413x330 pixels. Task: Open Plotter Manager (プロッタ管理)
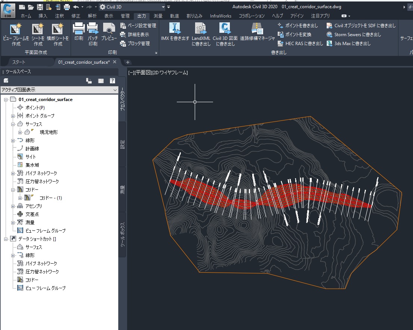(x=135, y=43)
